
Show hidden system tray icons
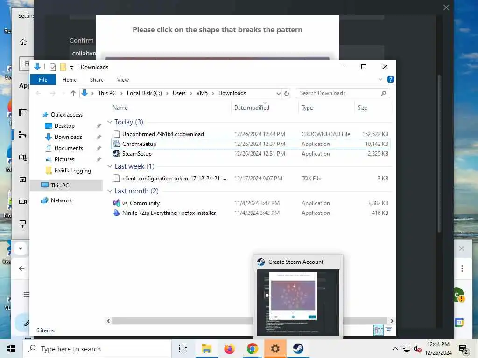coord(395,349)
